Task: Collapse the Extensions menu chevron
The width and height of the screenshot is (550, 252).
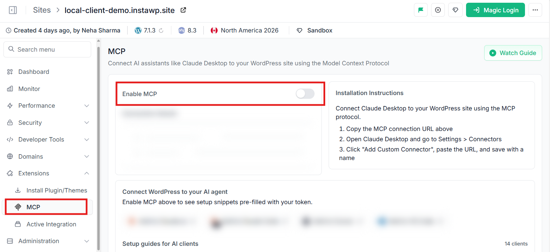Action: pyautogui.click(x=87, y=173)
